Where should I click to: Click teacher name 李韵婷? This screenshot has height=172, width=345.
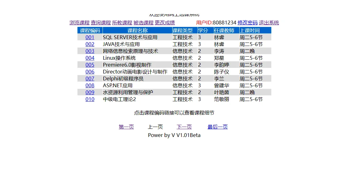(x=221, y=65)
